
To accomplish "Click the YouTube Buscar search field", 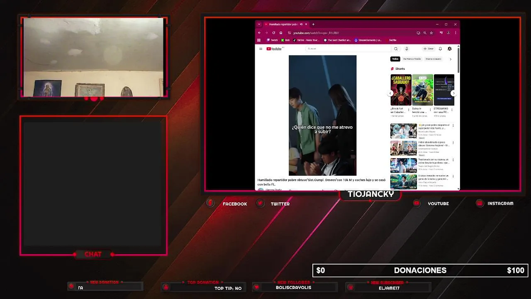I will click(348, 49).
